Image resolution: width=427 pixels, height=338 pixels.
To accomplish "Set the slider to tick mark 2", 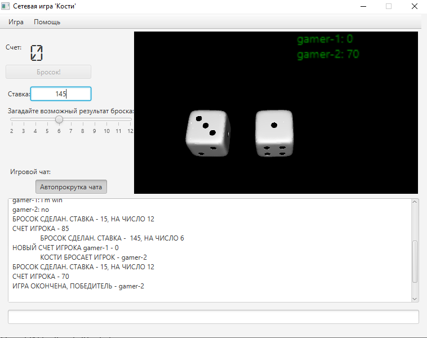I will point(12,119).
